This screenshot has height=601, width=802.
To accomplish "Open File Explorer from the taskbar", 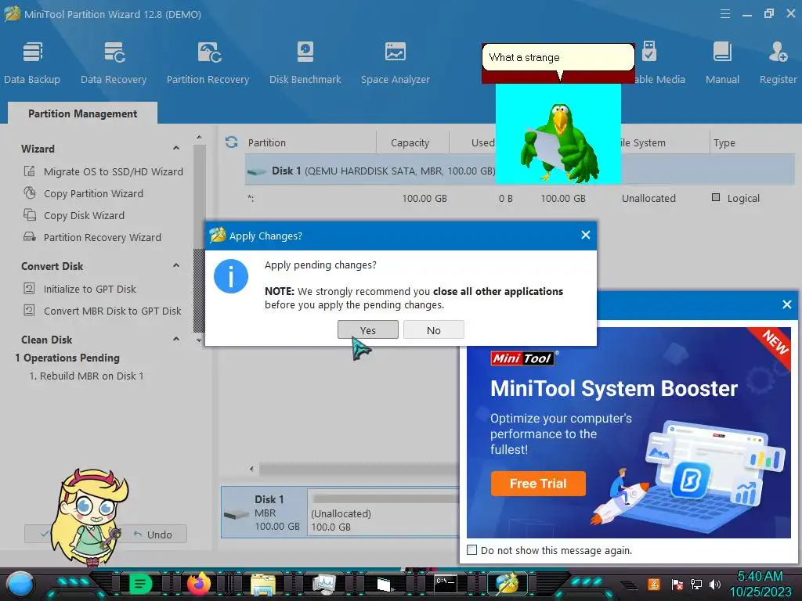I will (263, 584).
